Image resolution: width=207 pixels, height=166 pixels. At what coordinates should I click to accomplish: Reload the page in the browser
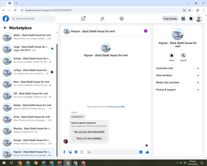coord(15,10)
